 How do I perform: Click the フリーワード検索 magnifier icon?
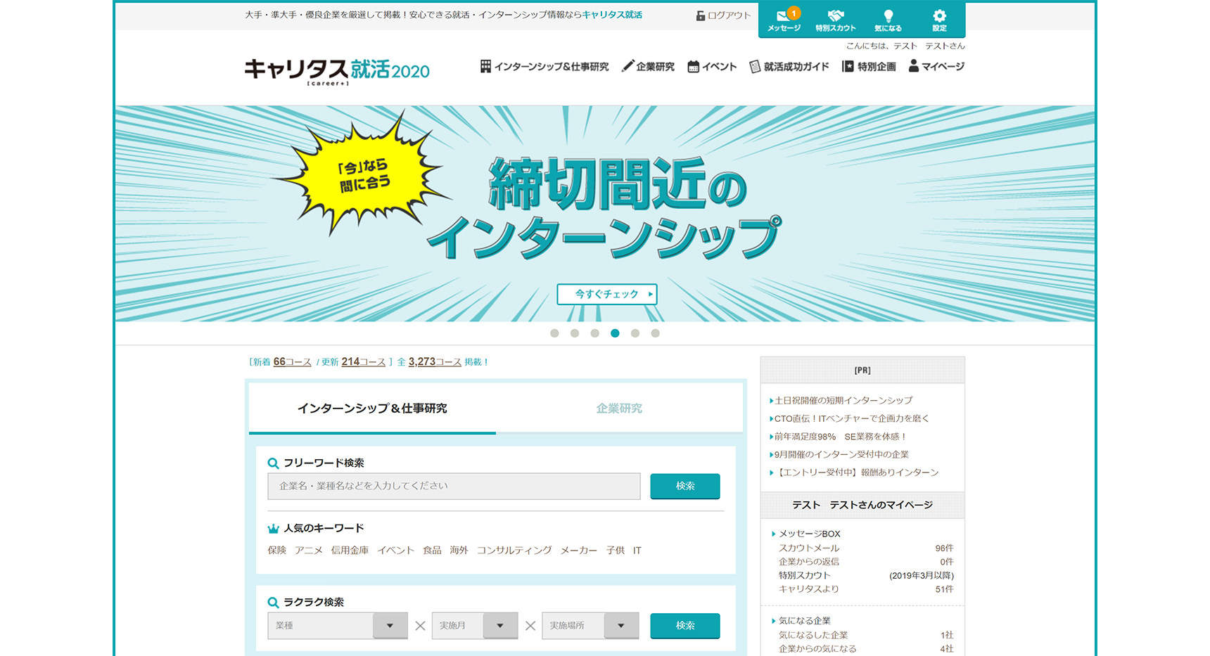point(273,463)
